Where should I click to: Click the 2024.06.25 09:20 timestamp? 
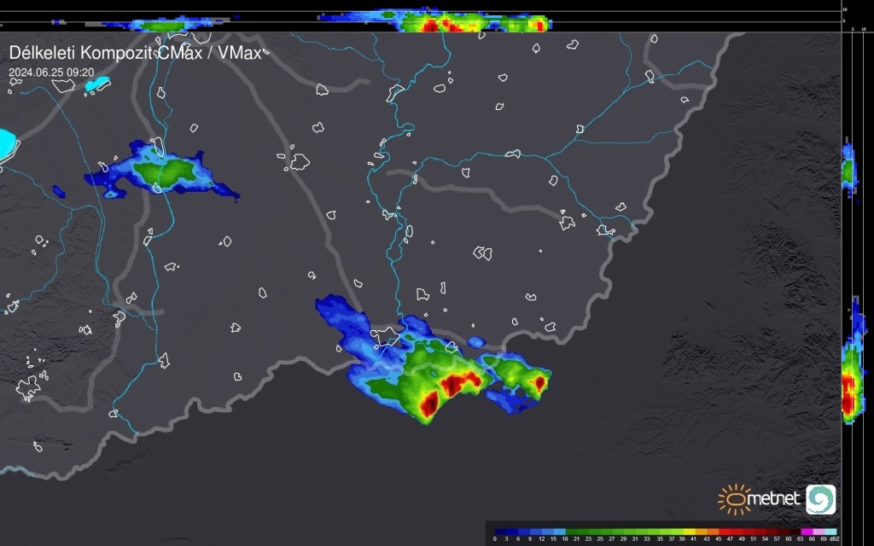tap(50, 73)
